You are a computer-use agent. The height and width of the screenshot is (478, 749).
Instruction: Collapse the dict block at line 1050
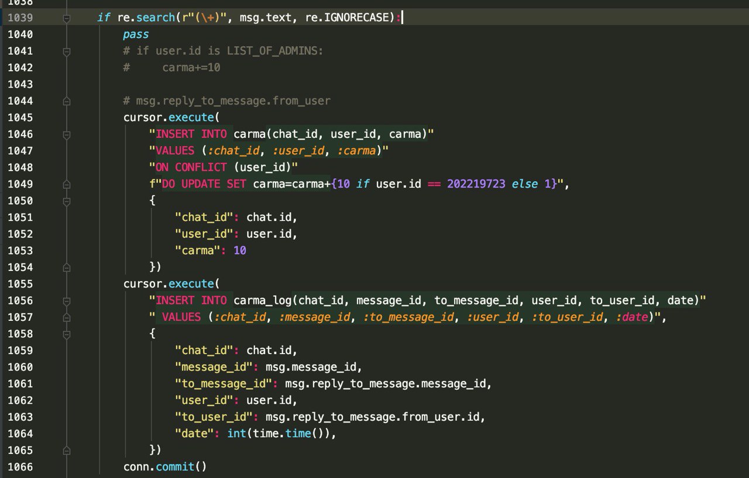pyautogui.click(x=66, y=201)
